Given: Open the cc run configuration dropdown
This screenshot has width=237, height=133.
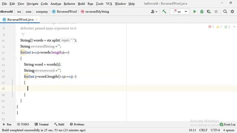Looking at the screenshot, I should pyautogui.click(x=180, y=11).
